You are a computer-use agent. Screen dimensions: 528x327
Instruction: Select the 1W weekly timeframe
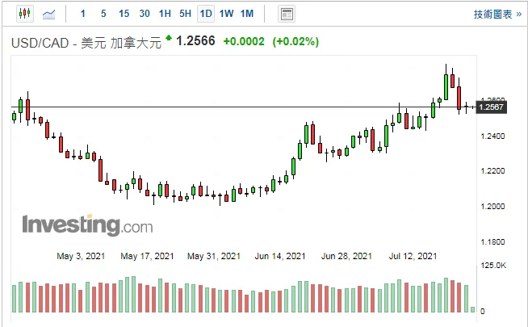pos(226,14)
